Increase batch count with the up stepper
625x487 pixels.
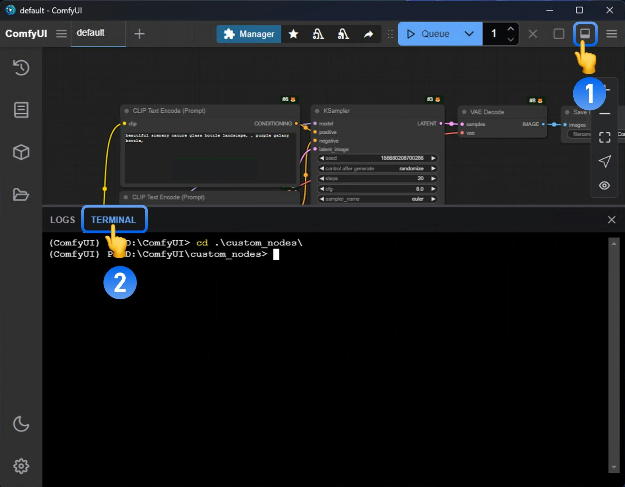coord(510,29)
